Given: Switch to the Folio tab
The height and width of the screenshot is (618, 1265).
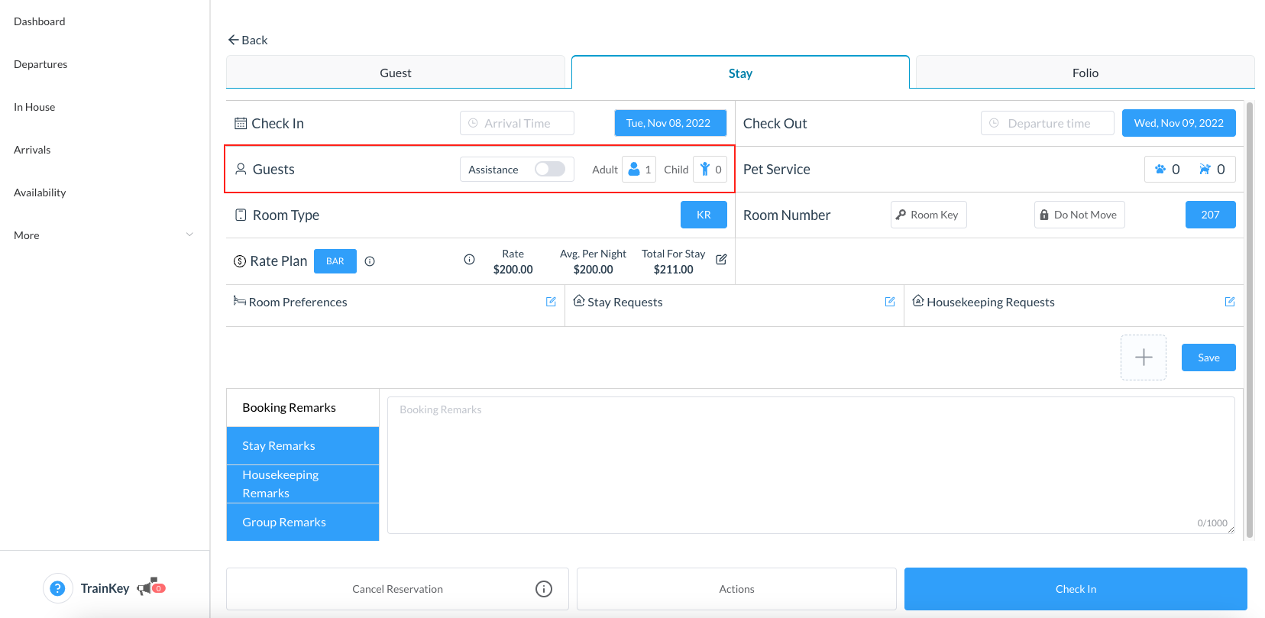Looking at the screenshot, I should (1085, 73).
